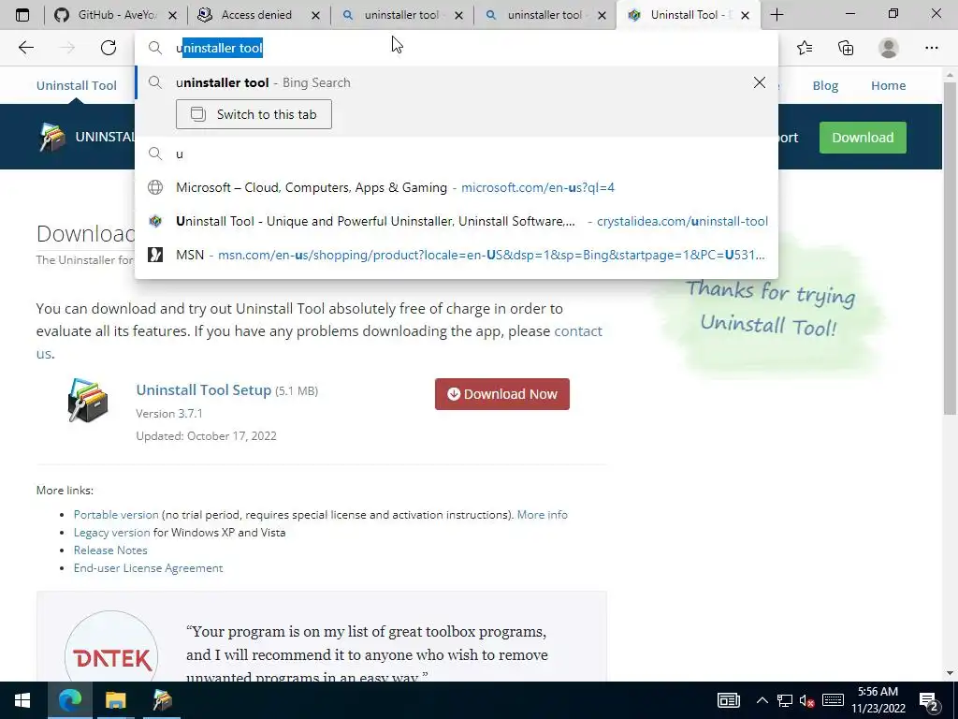Screen dimensions: 958x719
Task: Select the Uninstall Tool browser tab
Action: click(689, 15)
